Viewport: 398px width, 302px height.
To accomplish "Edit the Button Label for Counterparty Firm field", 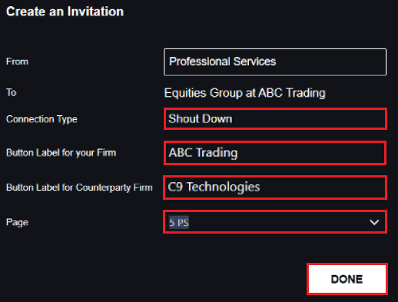I will [x=275, y=188].
